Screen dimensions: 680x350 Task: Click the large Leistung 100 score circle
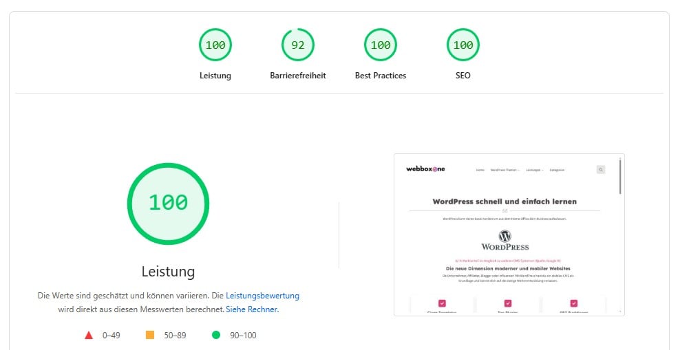tap(168, 203)
